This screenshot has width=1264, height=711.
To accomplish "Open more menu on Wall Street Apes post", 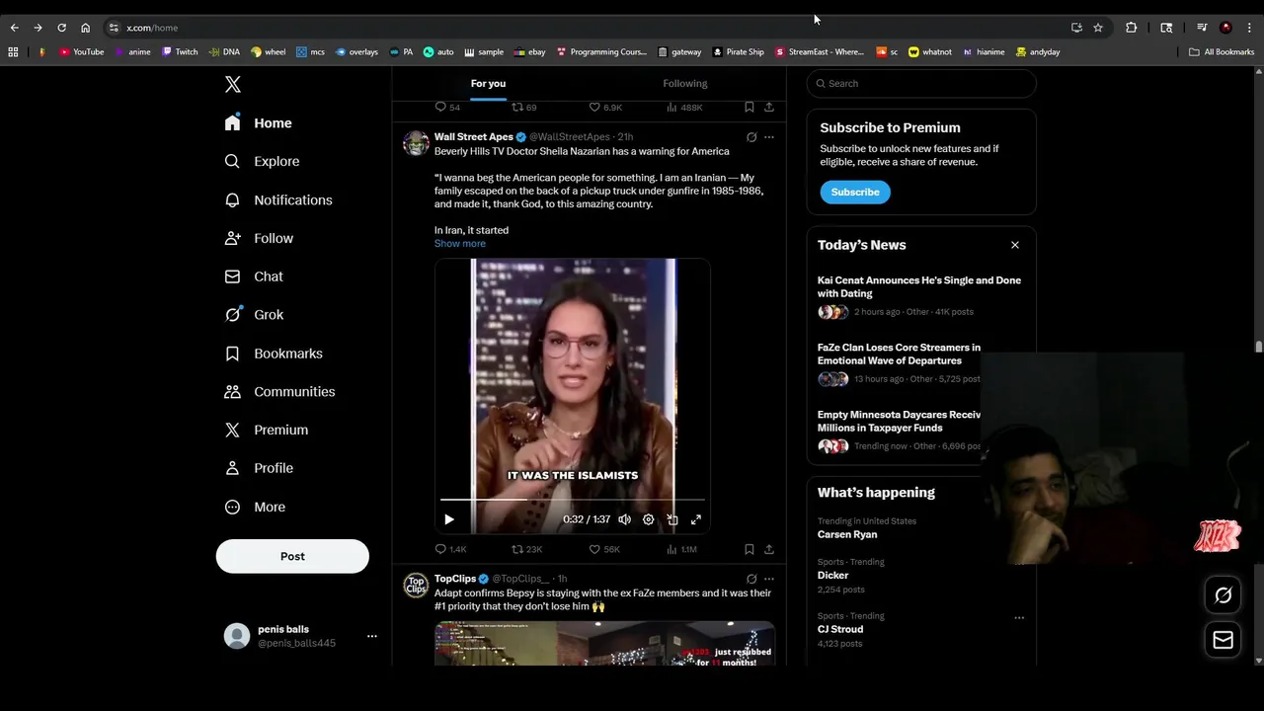I will coord(769,137).
